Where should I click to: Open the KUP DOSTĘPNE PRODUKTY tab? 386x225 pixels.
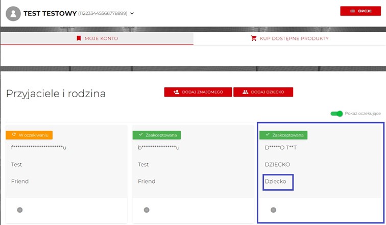click(289, 38)
